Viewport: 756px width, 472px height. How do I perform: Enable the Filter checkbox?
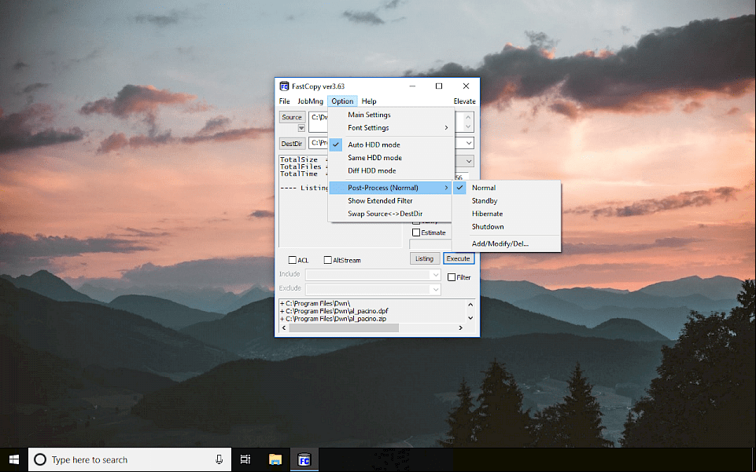(x=452, y=277)
